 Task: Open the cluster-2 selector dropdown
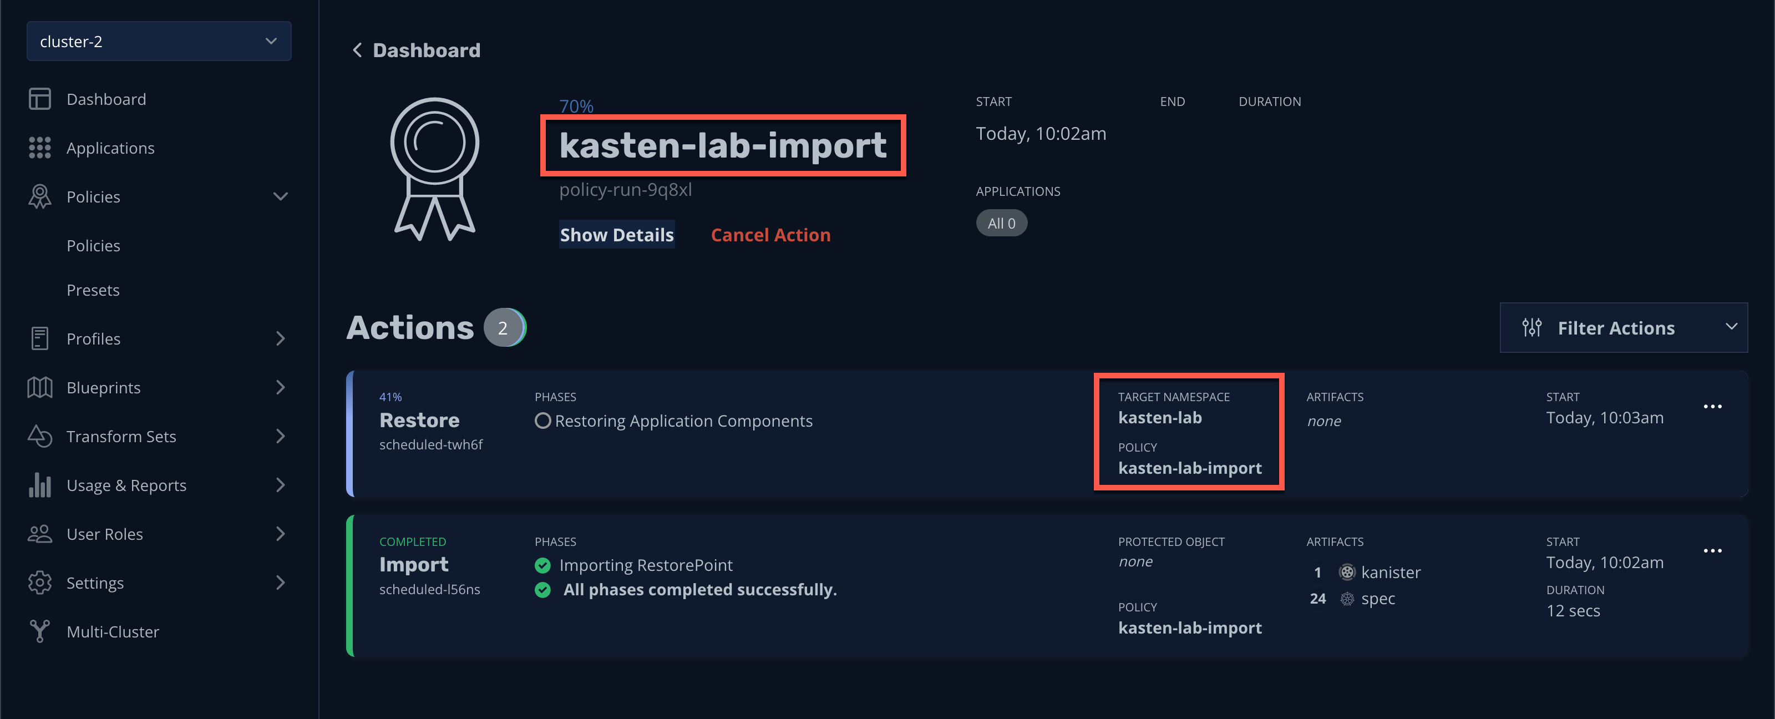pos(159,42)
